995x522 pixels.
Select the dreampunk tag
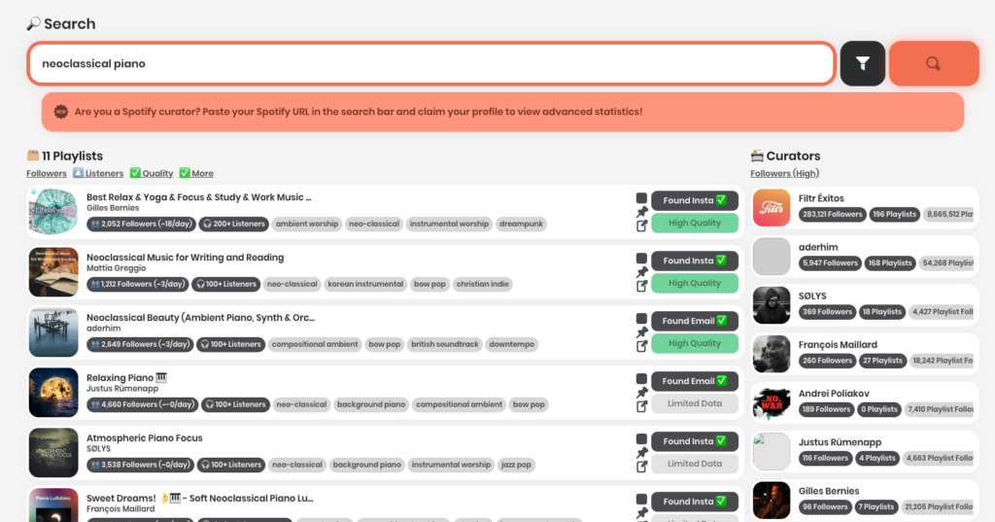tap(521, 225)
